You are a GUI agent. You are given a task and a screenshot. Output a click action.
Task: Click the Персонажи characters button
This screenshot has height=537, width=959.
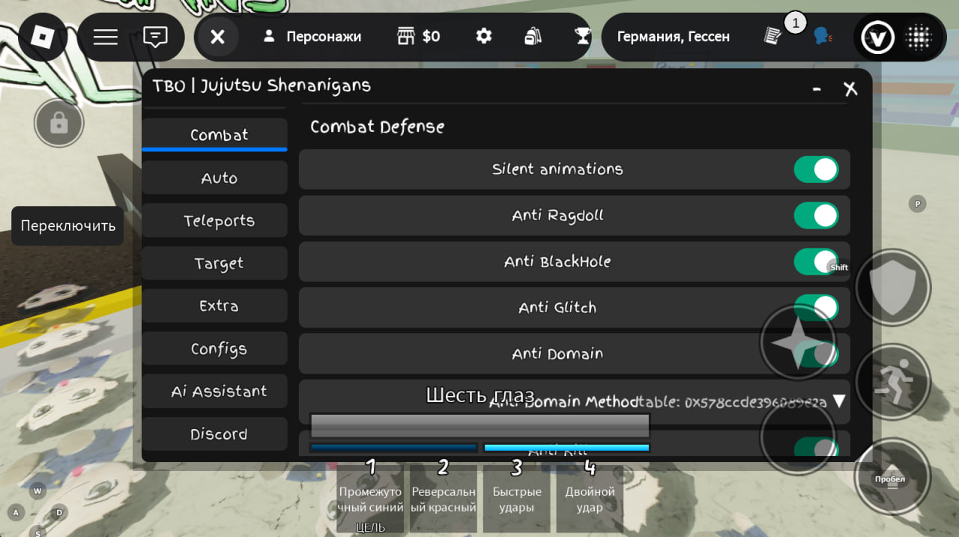tap(312, 36)
